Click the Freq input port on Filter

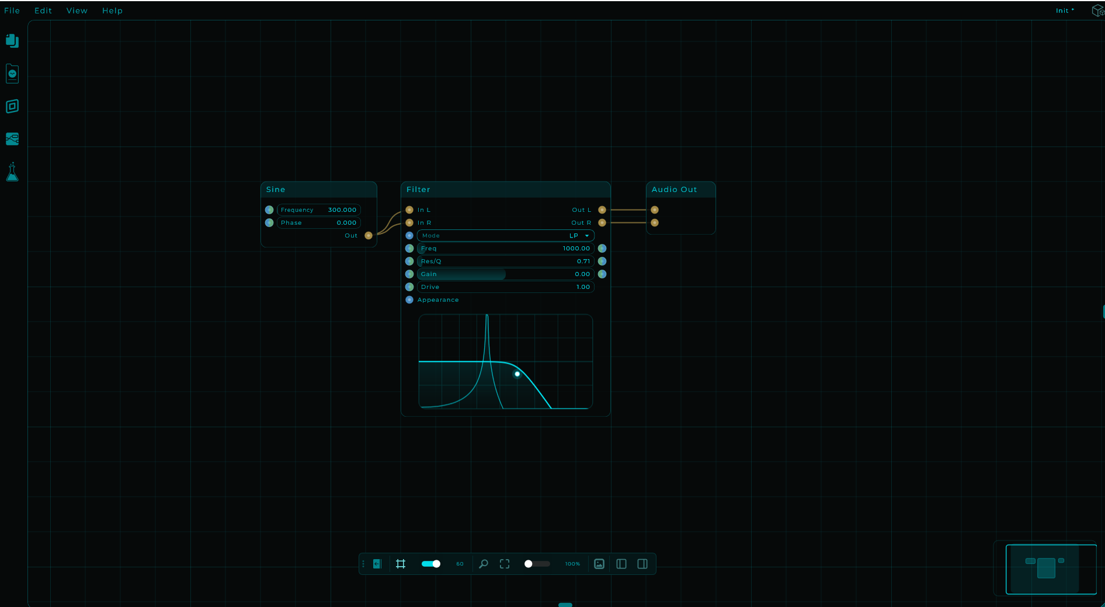click(x=409, y=249)
